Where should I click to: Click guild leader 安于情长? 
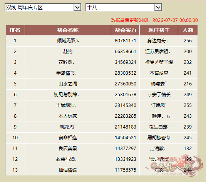coord(159,95)
